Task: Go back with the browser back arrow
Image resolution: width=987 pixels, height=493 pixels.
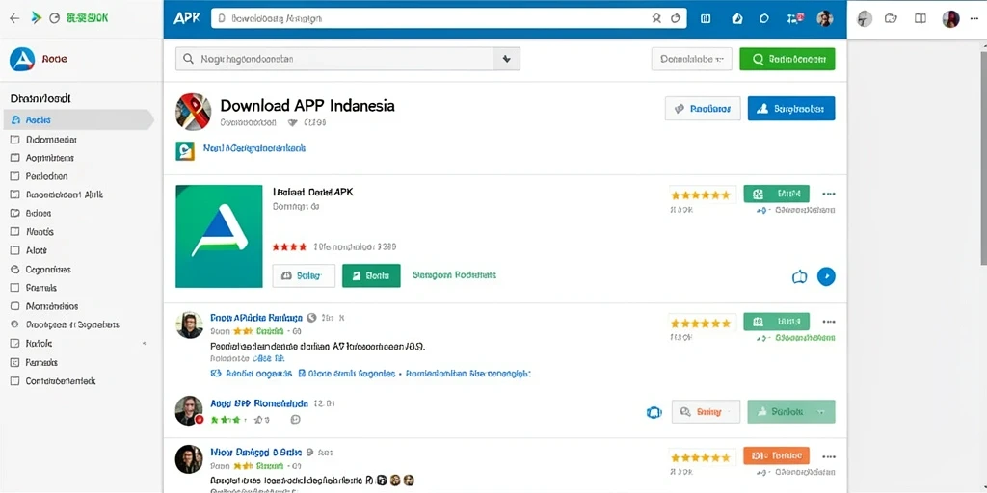Action: [14, 18]
